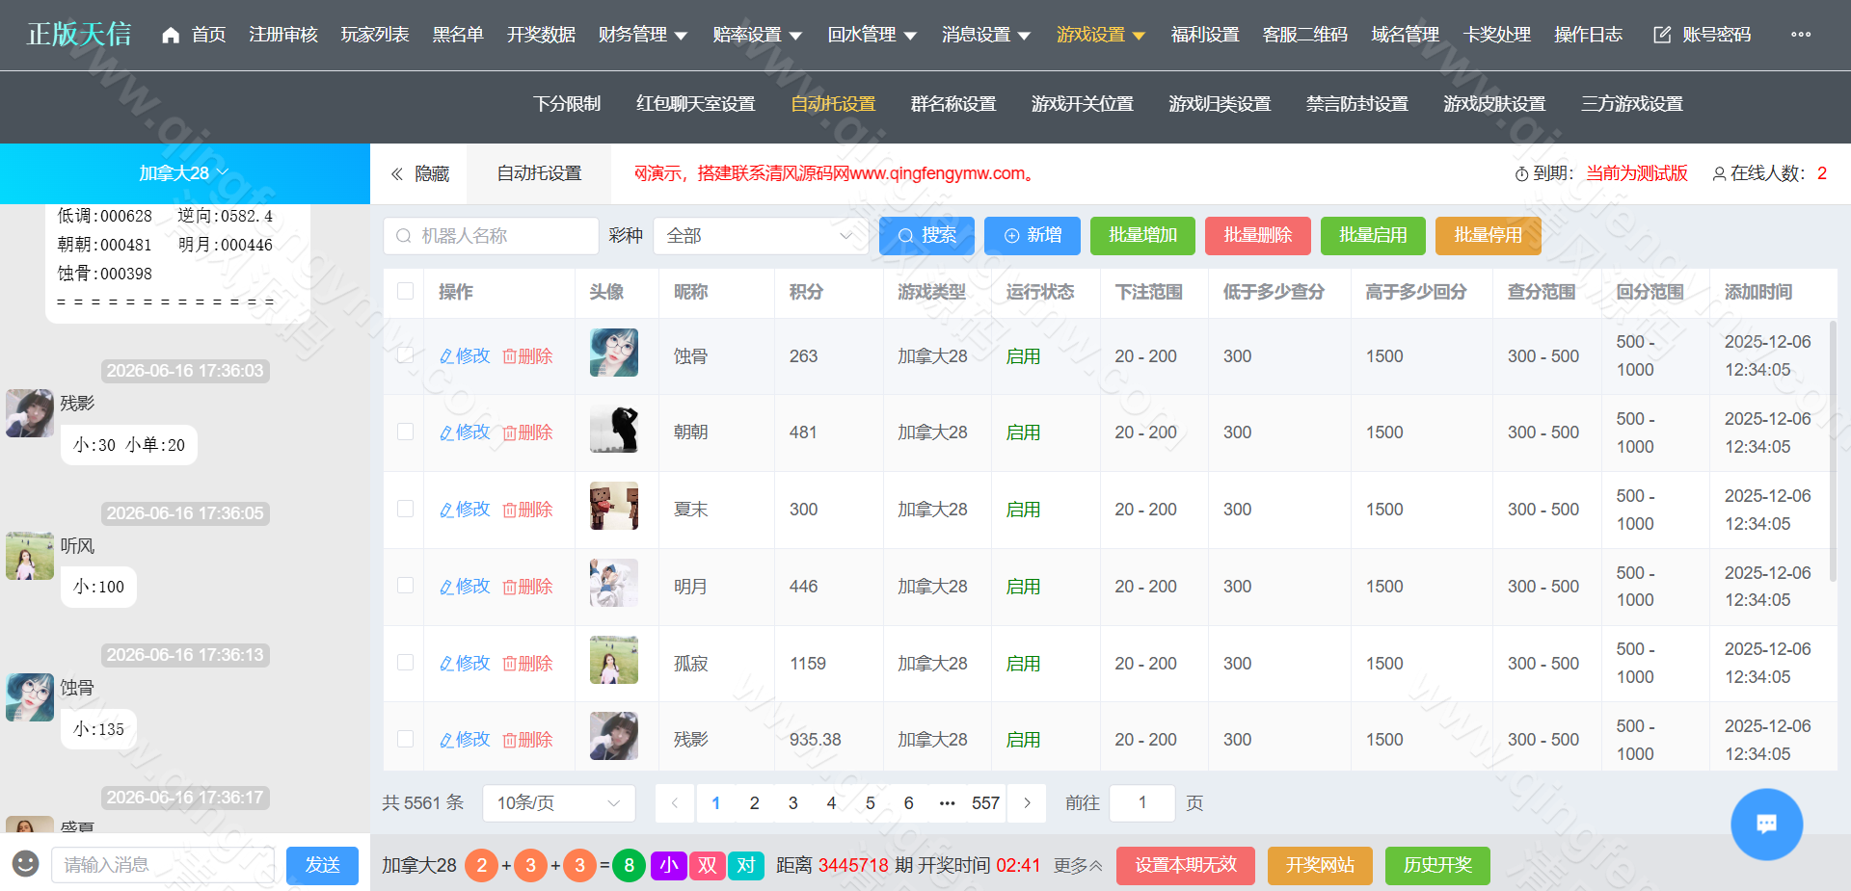Click the teal 对 result tag

tap(746, 865)
